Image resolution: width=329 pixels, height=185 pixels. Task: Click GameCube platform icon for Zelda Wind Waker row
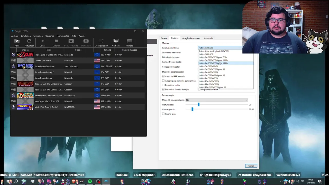click(x=13, y=55)
